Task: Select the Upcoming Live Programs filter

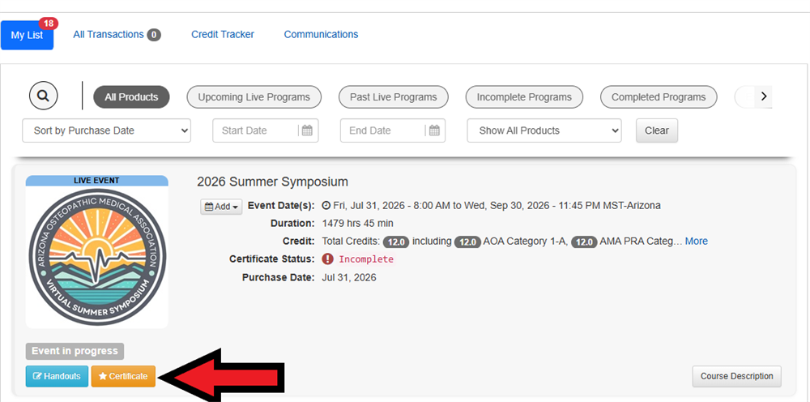Action: [x=254, y=97]
